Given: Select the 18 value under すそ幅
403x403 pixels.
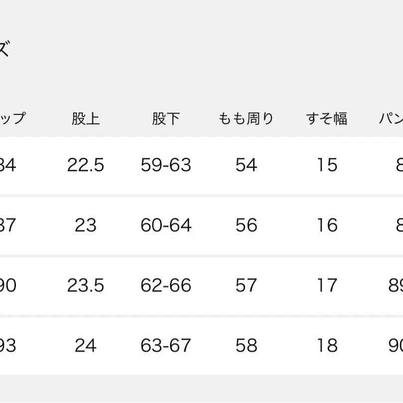Looking at the screenshot, I should pyautogui.click(x=327, y=345).
